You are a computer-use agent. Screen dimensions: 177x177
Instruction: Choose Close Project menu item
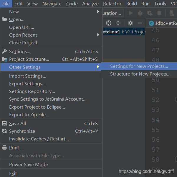51,43
